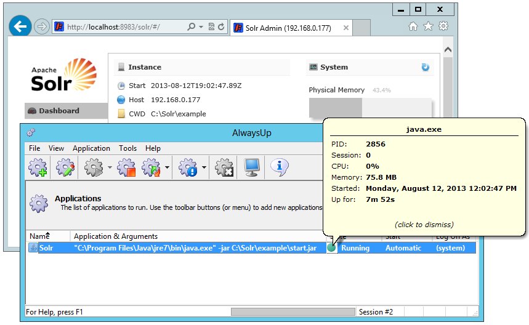Click the Edit Application pencil gear icon
The width and height of the screenshot is (529, 325).
tap(65, 167)
